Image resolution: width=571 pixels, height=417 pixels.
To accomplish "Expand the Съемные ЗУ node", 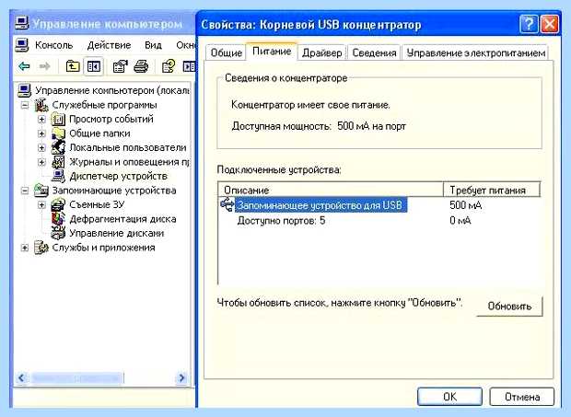I will (x=41, y=205).
